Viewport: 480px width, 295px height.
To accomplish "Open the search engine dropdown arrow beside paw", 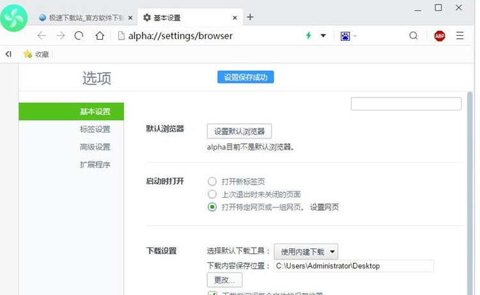I will click(x=355, y=36).
